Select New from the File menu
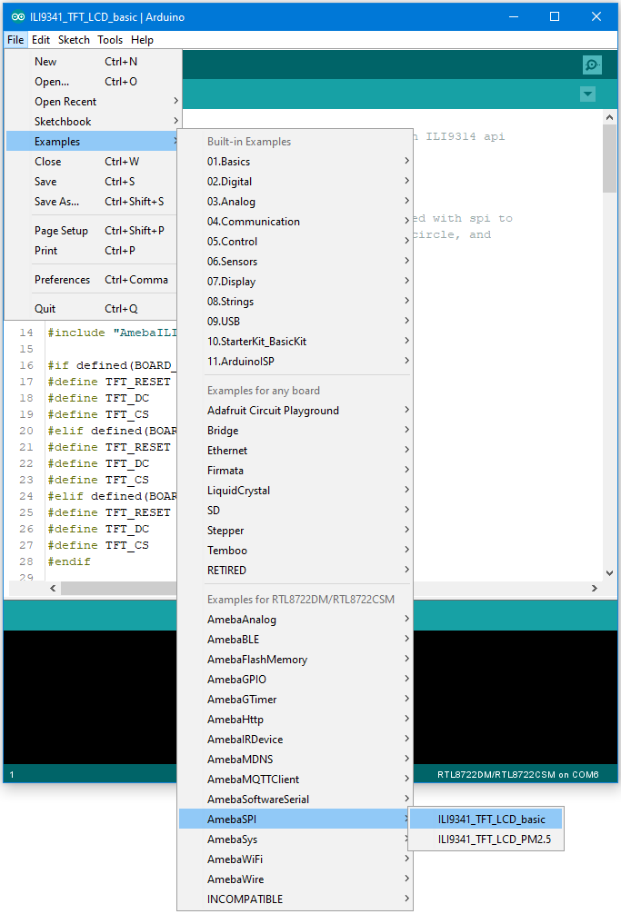Image resolution: width=621 pixels, height=914 pixels. (x=94, y=62)
